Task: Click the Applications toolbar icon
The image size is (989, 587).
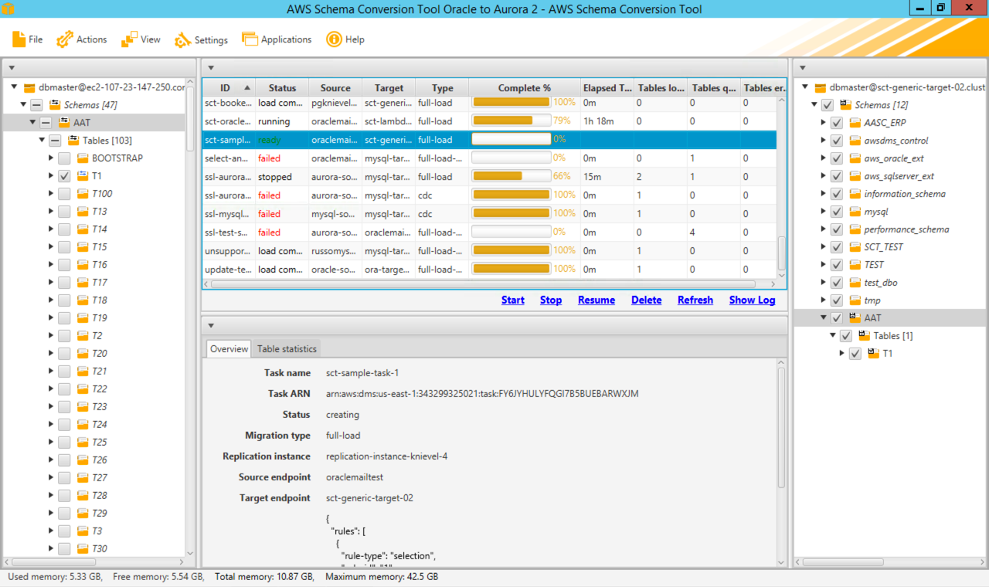Action: [250, 39]
